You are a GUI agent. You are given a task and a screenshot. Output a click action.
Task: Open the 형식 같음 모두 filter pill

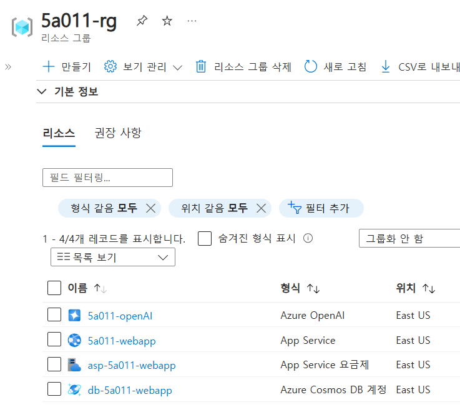click(104, 208)
